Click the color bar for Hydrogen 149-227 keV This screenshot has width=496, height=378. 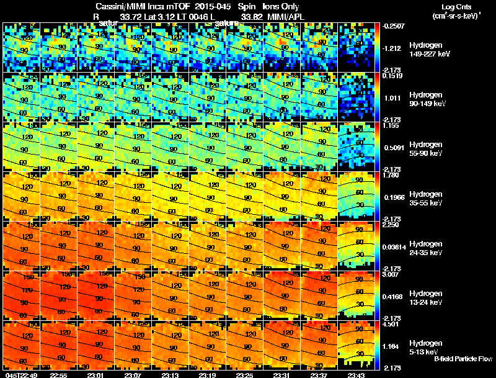pyautogui.click(x=377, y=48)
